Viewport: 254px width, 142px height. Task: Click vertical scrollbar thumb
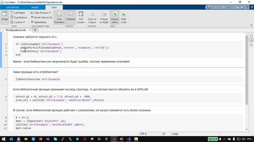click(247, 70)
